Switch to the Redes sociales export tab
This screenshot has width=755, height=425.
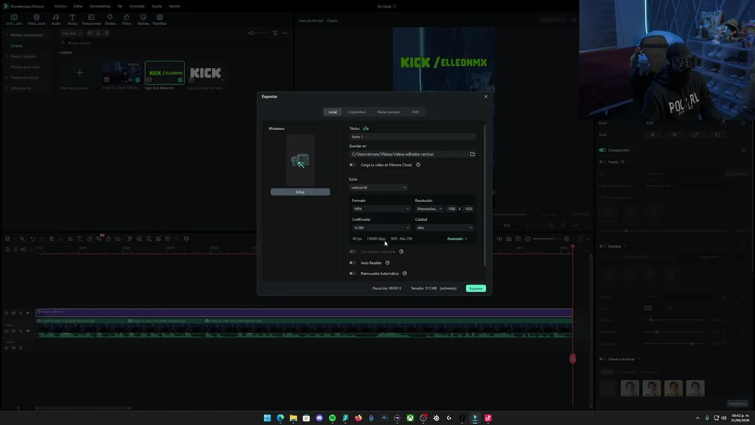click(x=389, y=112)
